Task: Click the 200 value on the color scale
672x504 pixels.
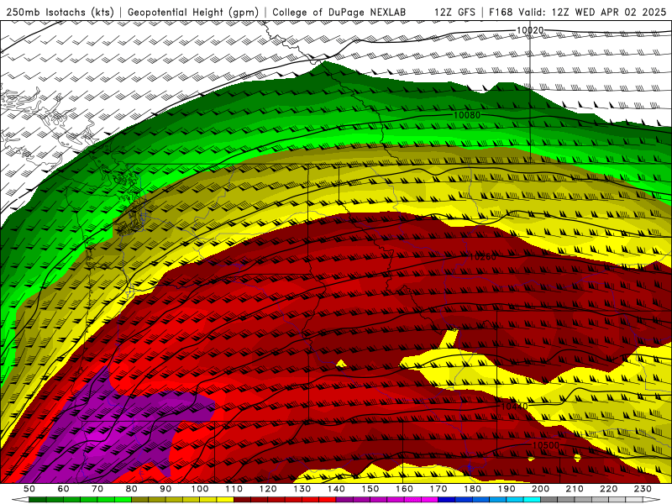Action: tap(541, 489)
